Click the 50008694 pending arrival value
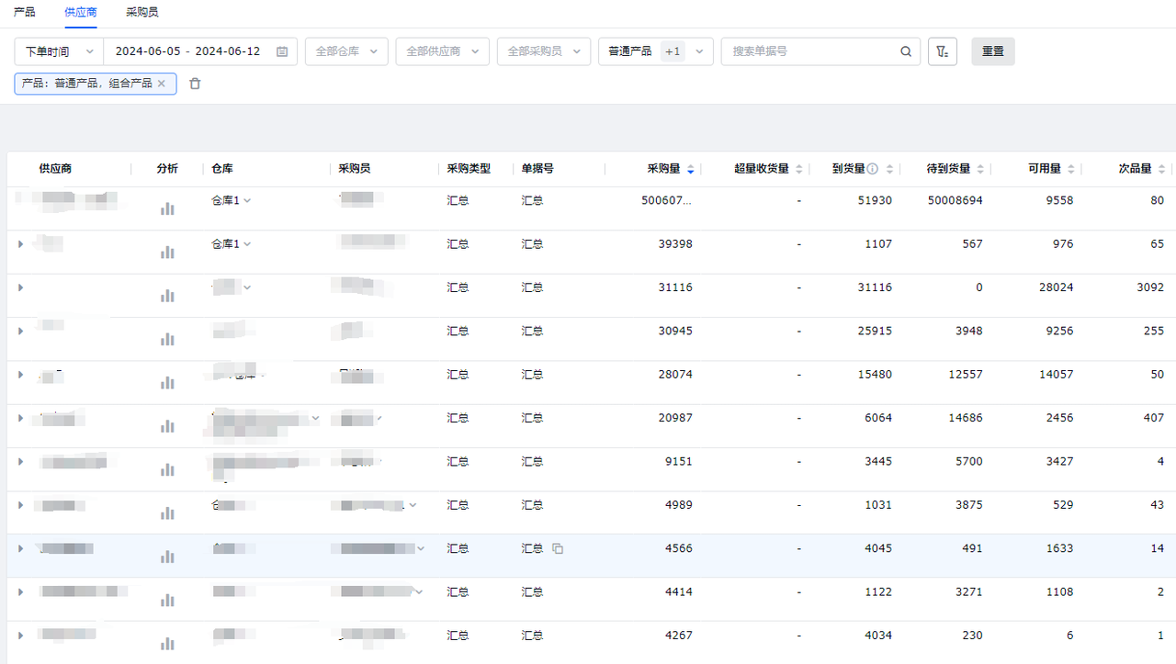The image size is (1176, 664). coord(955,200)
